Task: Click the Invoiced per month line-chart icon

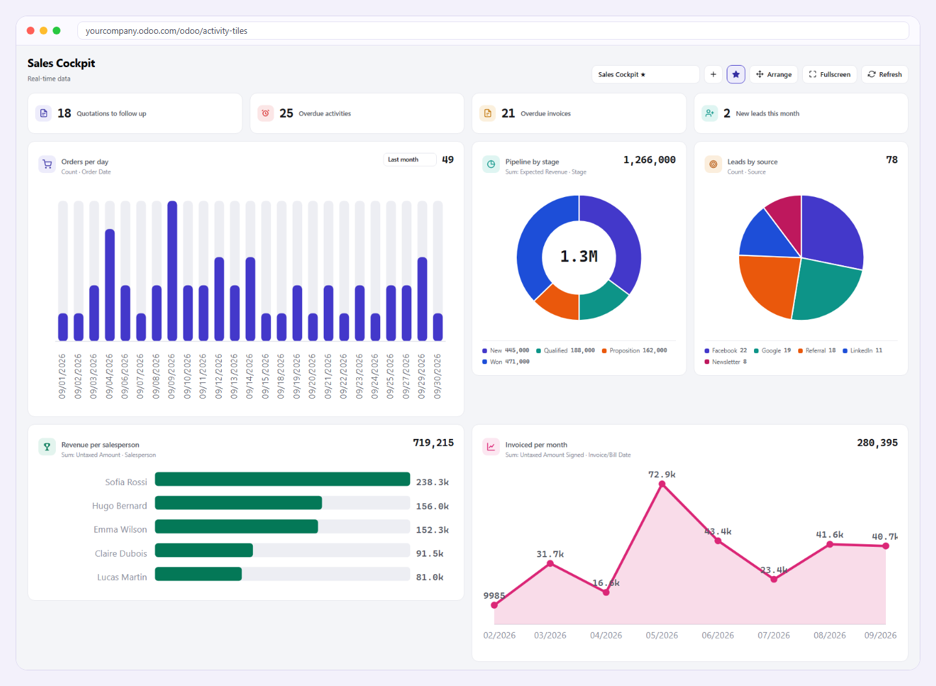Action: (x=491, y=447)
